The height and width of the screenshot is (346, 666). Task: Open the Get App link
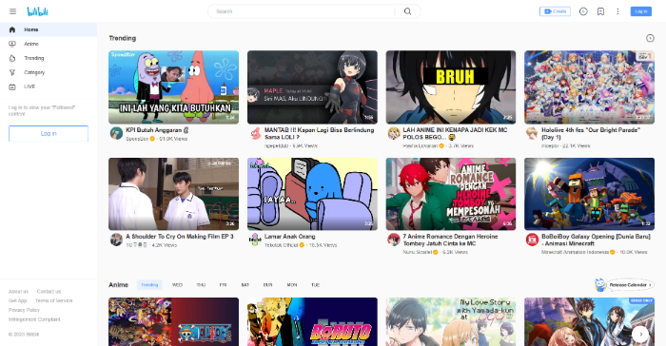(x=17, y=300)
